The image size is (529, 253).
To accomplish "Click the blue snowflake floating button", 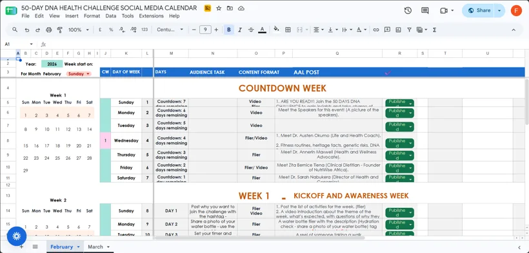I will pyautogui.click(x=17, y=236).
